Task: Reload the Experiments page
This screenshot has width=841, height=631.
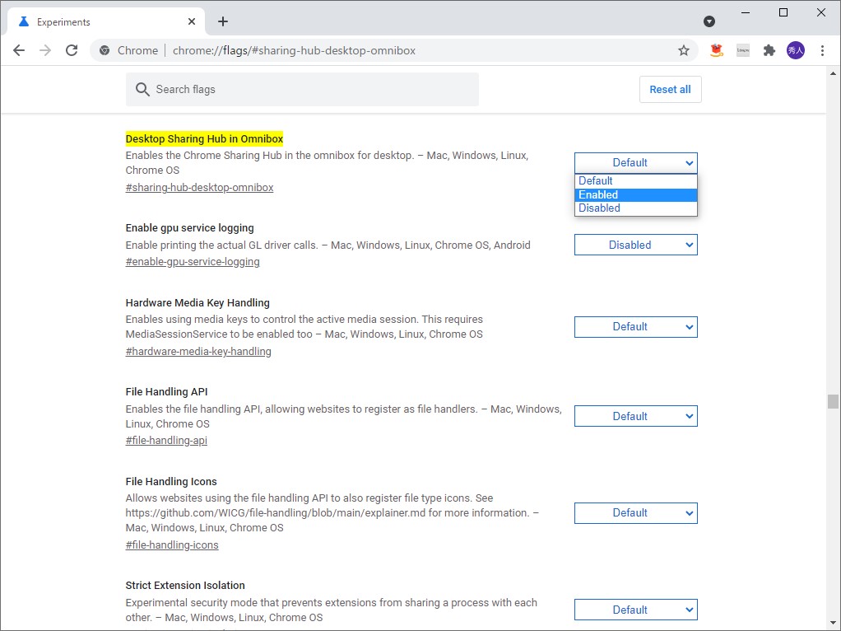Action: click(x=72, y=50)
